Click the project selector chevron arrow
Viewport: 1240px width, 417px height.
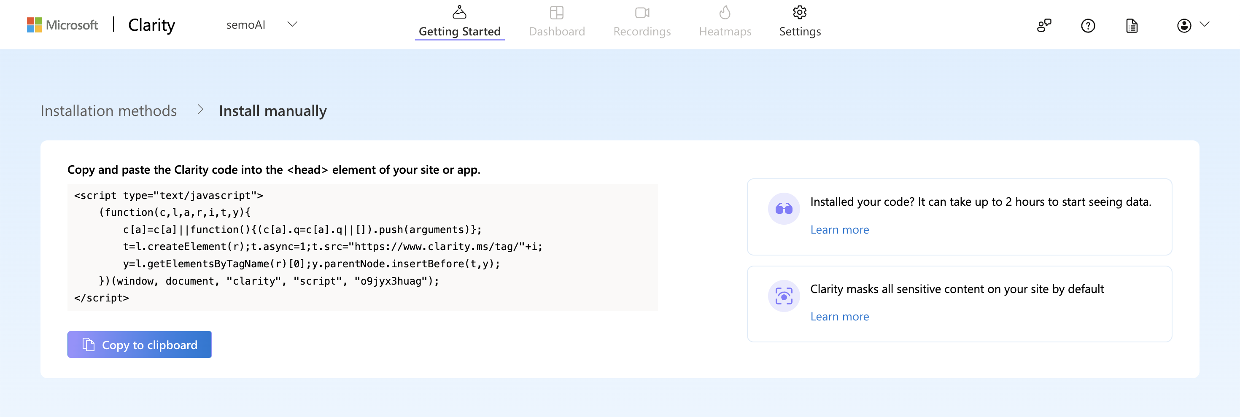[x=292, y=24]
